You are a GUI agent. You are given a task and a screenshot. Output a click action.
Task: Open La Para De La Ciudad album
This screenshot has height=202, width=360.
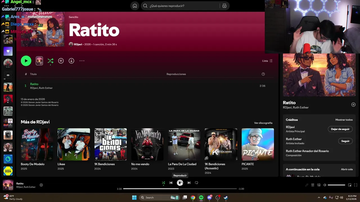(x=184, y=150)
